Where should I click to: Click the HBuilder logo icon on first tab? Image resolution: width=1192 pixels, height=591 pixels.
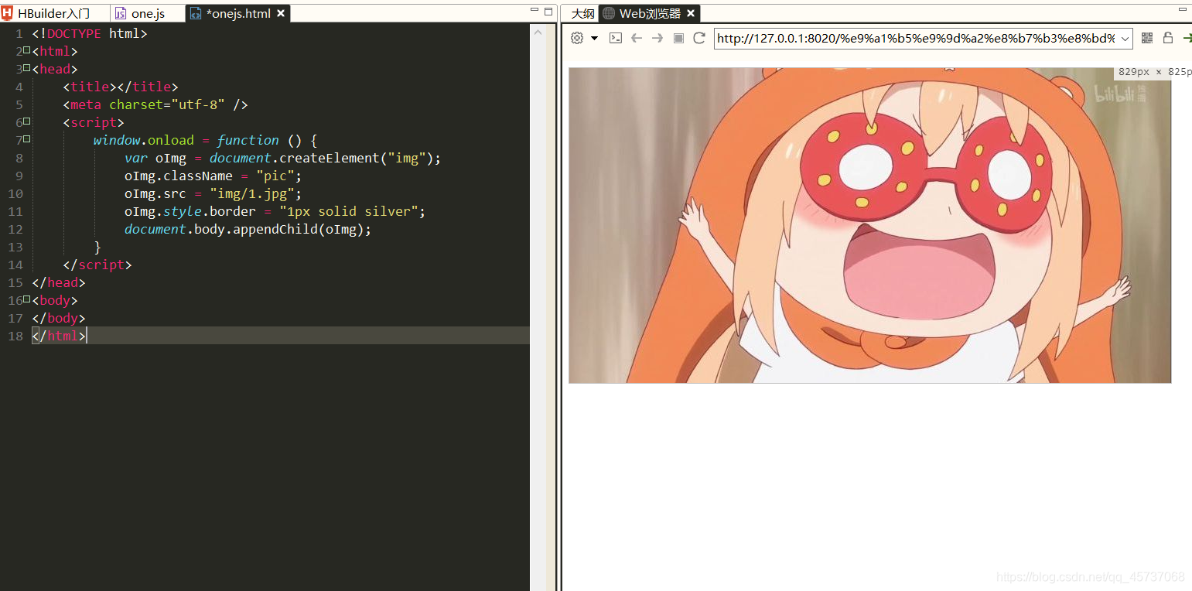tap(7, 13)
